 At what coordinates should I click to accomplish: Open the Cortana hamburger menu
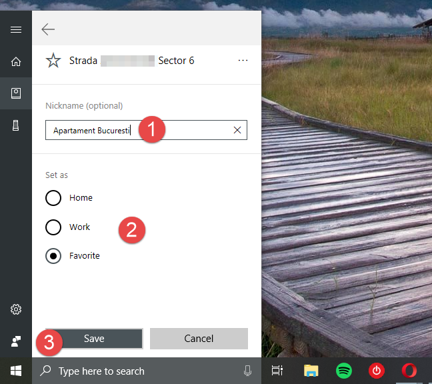pyautogui.click(x=16, y=29)
